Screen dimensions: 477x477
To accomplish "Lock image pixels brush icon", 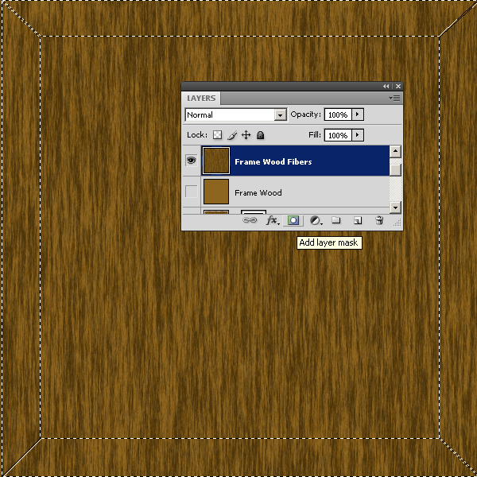I will tap(232, 135).
